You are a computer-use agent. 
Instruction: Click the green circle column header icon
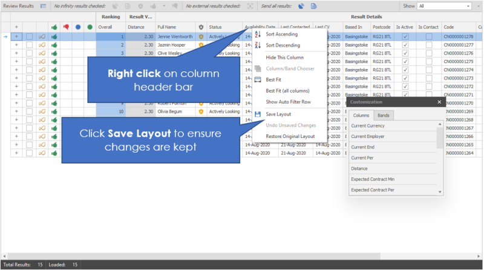(x=90, y=27)
